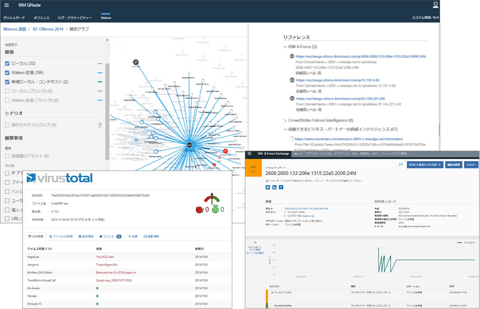Click the X-Force Exchange search field

pyautogui.click(x=391, y=154)
